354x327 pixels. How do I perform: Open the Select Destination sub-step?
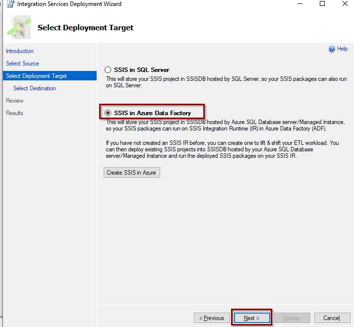tap(35, 88)
